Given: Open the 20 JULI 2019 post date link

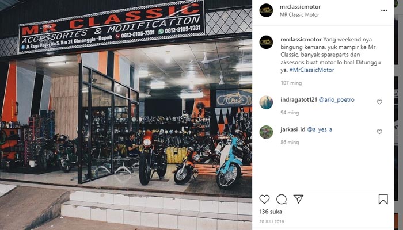Looking at the screenshot, I should (x=272, y=221).
